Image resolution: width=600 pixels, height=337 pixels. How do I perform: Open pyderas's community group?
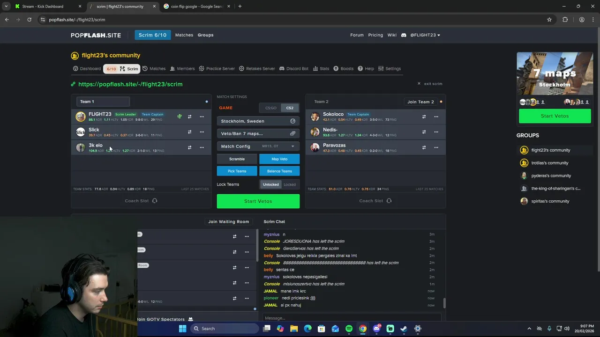click(551, 176)
